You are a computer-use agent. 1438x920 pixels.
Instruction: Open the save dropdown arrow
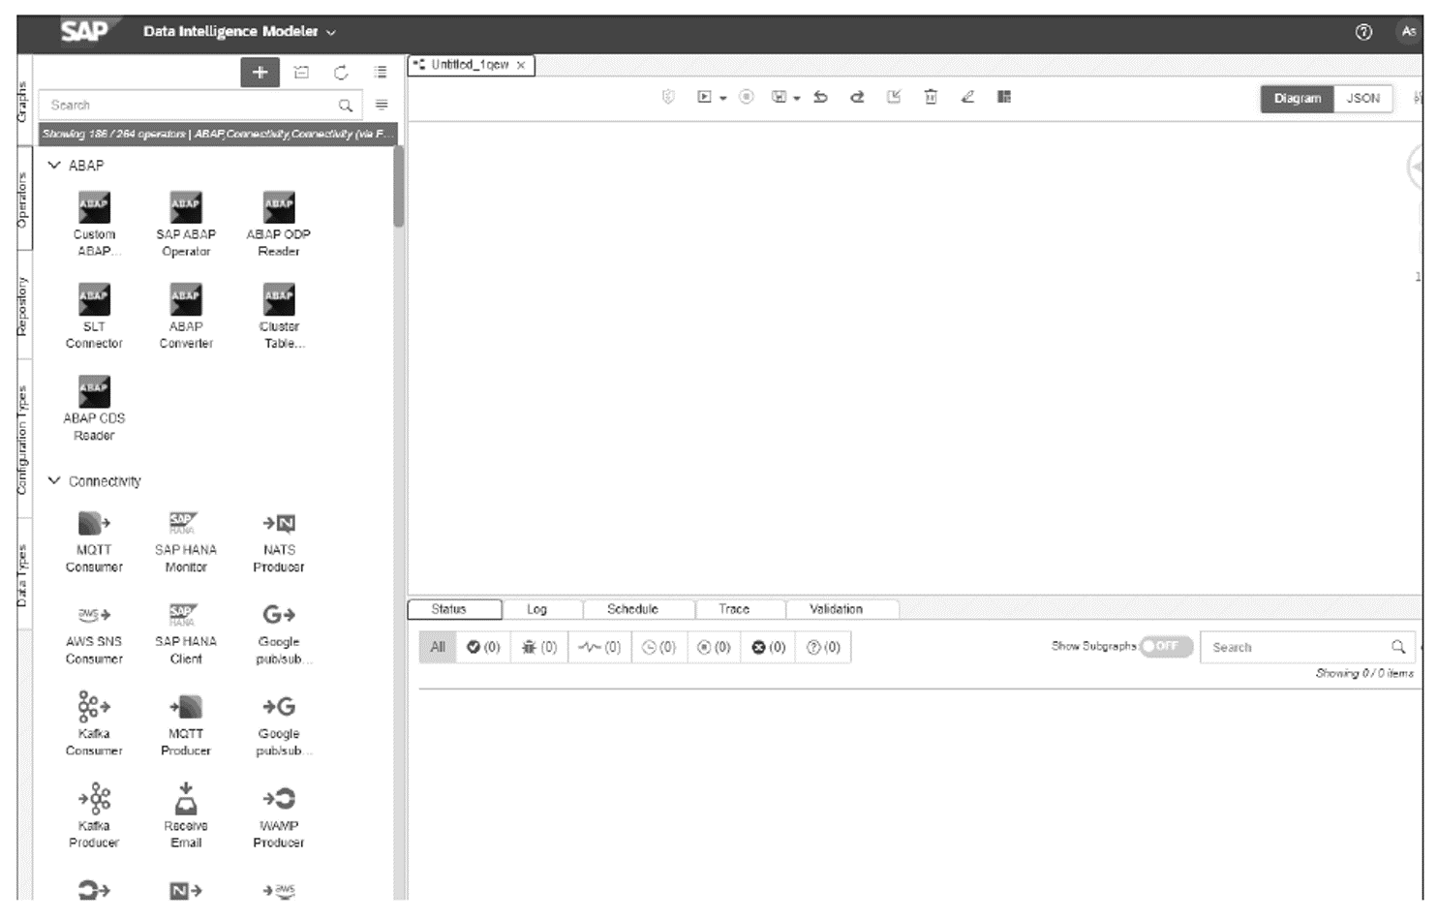pos(797,98)
